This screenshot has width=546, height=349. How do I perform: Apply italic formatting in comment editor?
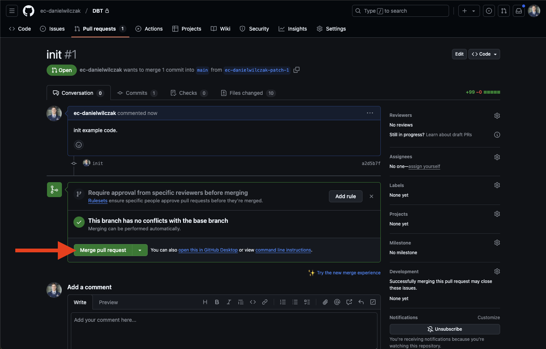coord(229,302)
